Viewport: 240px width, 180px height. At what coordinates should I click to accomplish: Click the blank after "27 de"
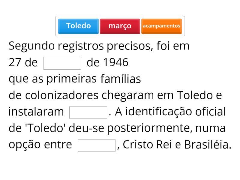click(x=62, y=63)
